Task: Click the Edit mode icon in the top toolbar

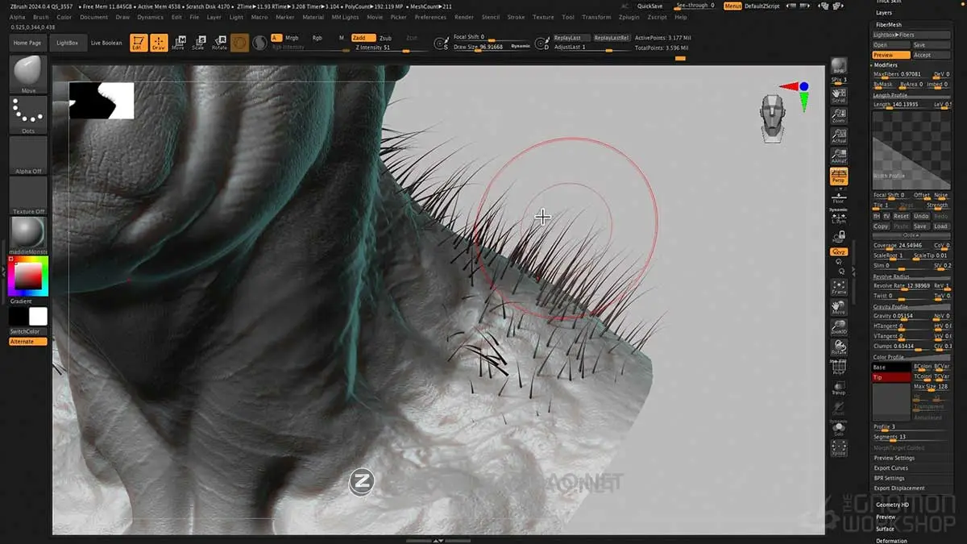Action: pyautogui.click(x=138, y=41)
